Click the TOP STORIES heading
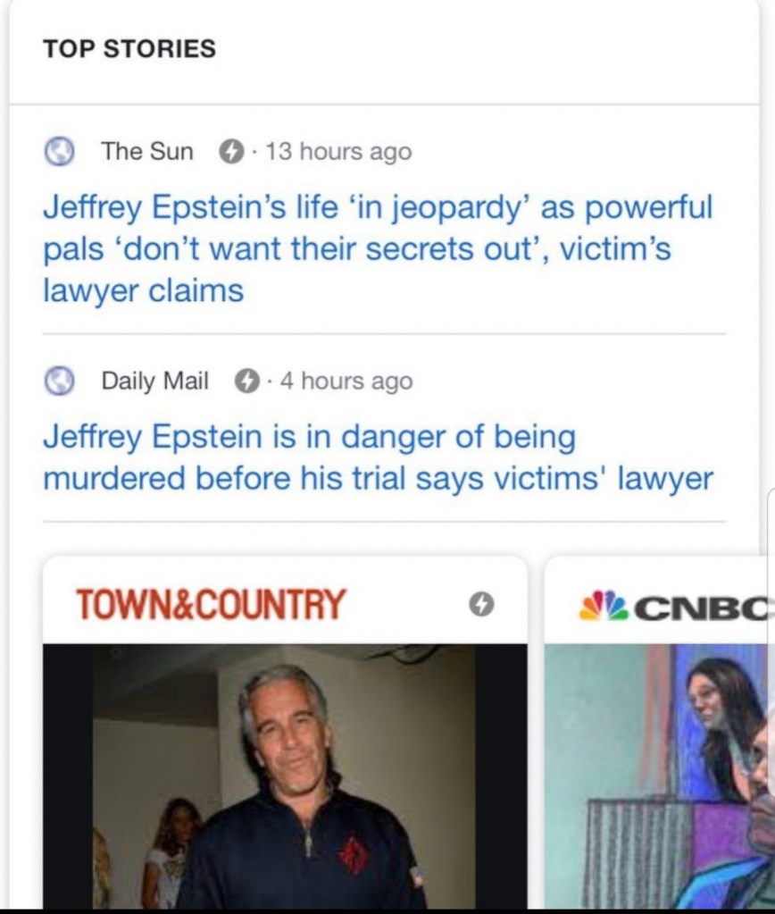The width and height of the screenshot is (775, 914). tap(129, 48)
